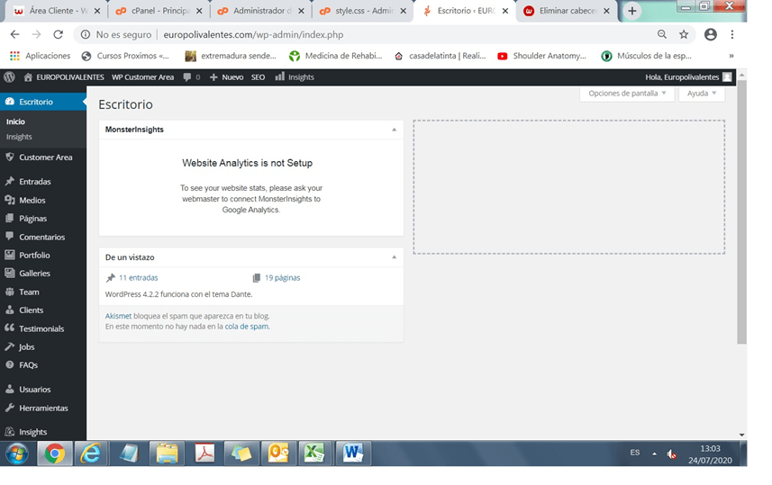Open the taskbar clock showing 13:03

[x=710, y=454]
